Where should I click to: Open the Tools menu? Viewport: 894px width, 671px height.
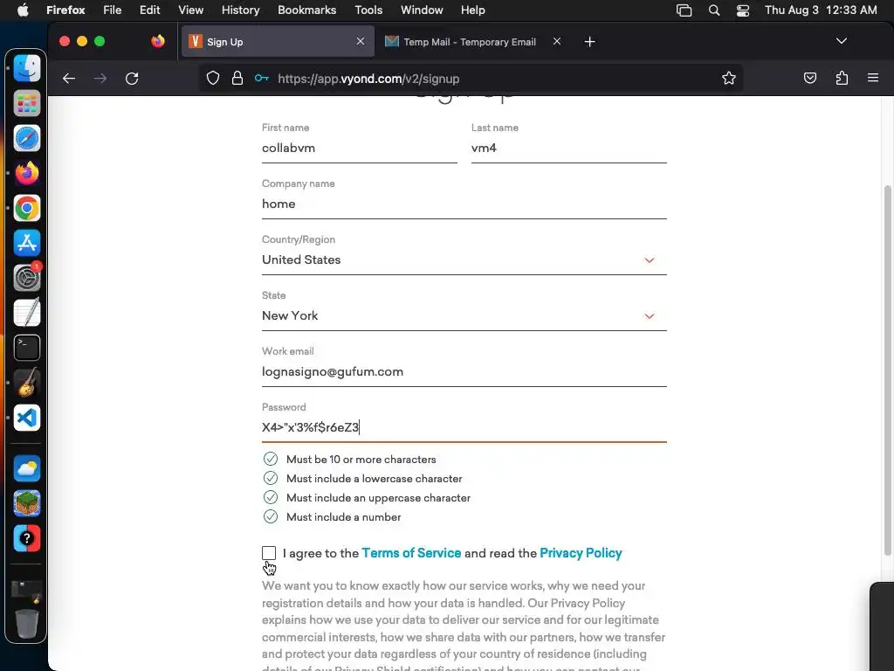click(x=368, y=10)
